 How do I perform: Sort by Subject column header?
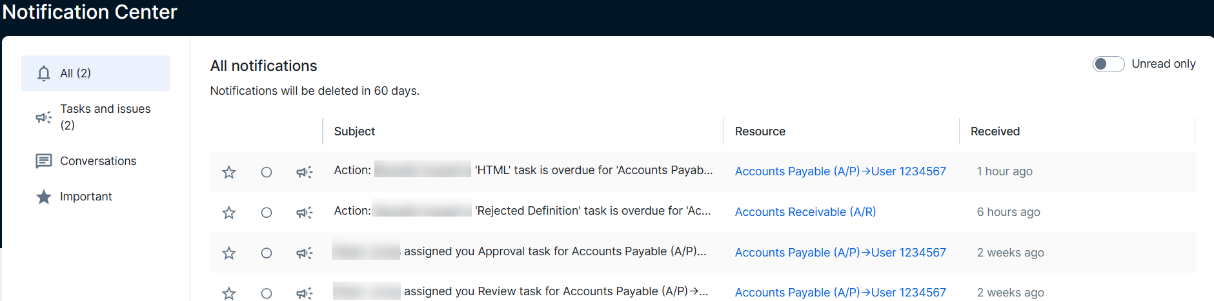[x=354, y=131]
